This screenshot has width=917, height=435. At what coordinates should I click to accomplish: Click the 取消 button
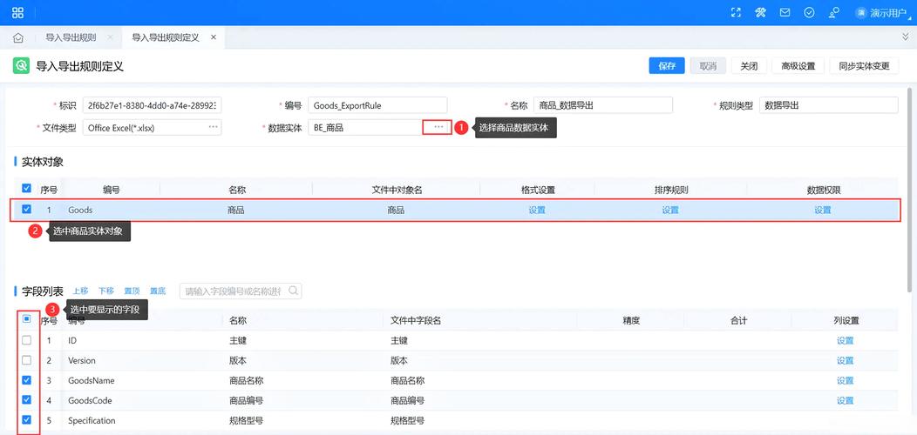pyautogui.click(x=708, y=66)
